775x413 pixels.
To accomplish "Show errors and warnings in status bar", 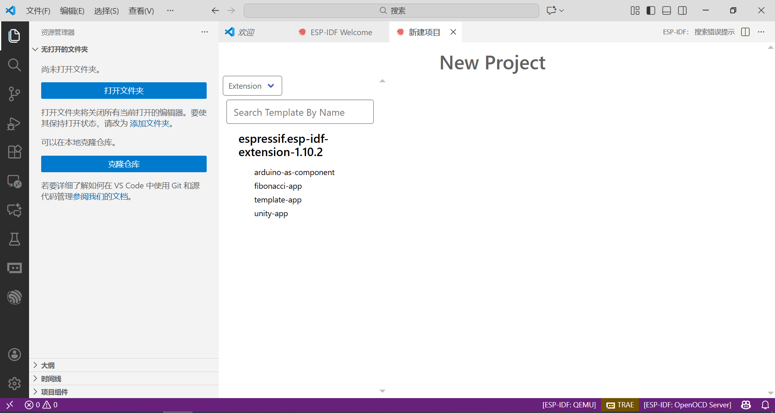I will [41, 405].
